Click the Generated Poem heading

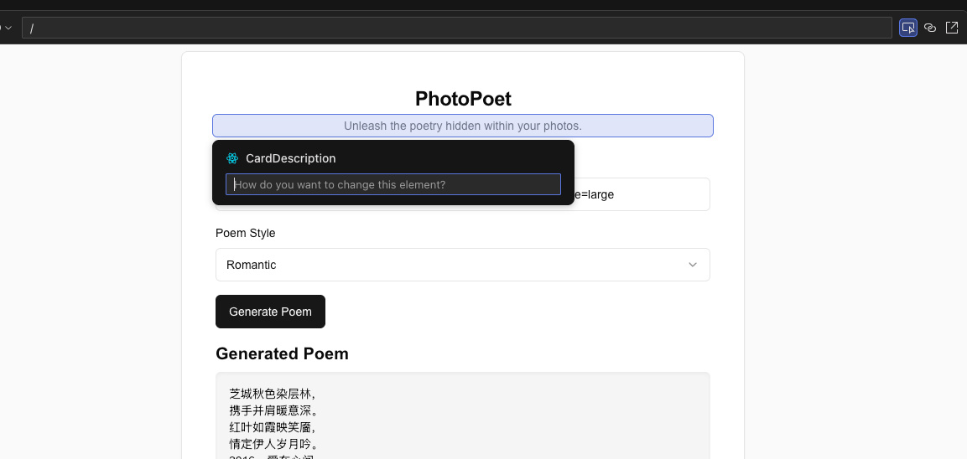(282, 353)
